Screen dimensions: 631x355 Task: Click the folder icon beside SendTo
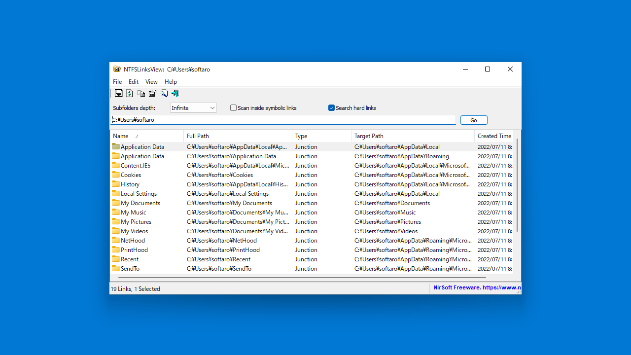[116, 268]
